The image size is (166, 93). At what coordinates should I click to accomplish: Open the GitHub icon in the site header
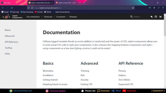(x=156, y=17)
